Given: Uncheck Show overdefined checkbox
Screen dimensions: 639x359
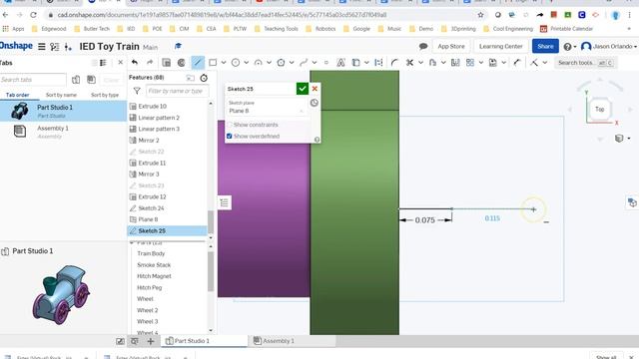Looking at the screenshot, I should [229, 136].
